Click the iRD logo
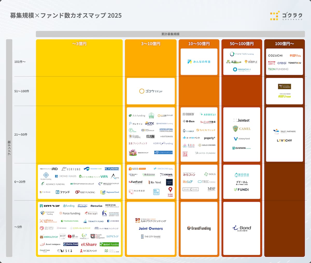 point(49,169)
